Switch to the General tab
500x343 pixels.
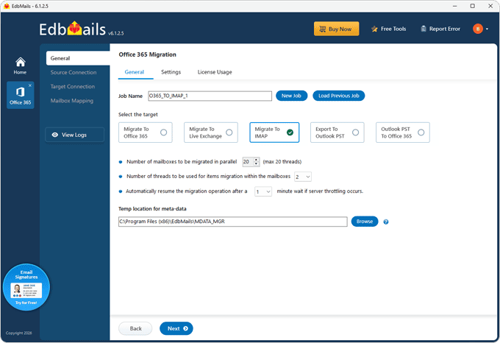[x=135, y=72]
